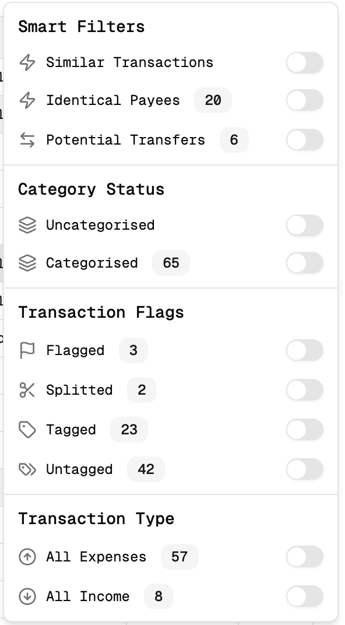
Task: Click the scissors icon next to Splitted
Action: [x=27, y=390]
